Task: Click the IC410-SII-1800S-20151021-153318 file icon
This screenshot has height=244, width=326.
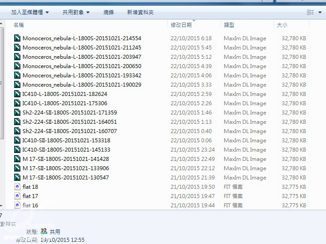Action: [17, 141]
